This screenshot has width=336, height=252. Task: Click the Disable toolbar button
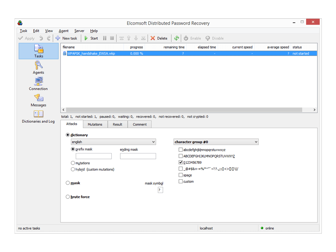[214, 38]
